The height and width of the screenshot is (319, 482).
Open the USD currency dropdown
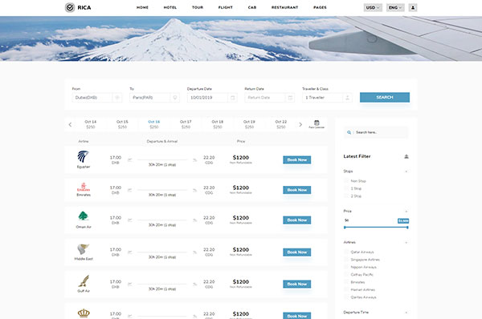tap(373, 8)
